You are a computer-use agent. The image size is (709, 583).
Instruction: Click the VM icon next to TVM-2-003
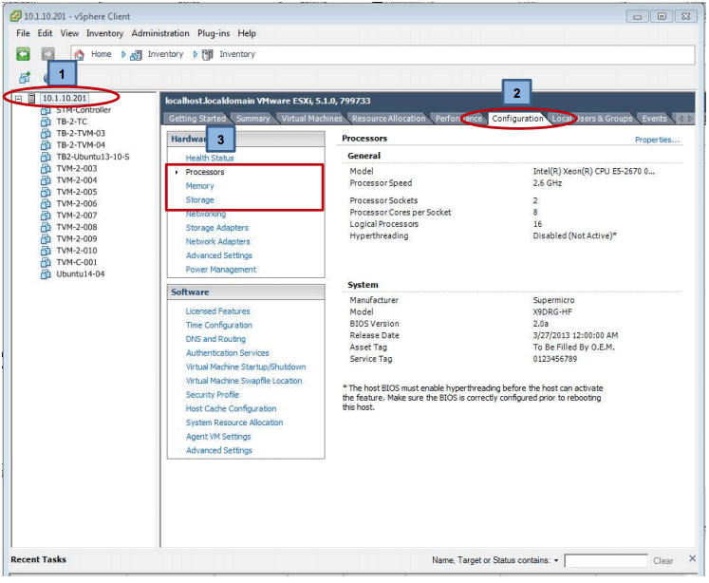[x=46, y=169]
